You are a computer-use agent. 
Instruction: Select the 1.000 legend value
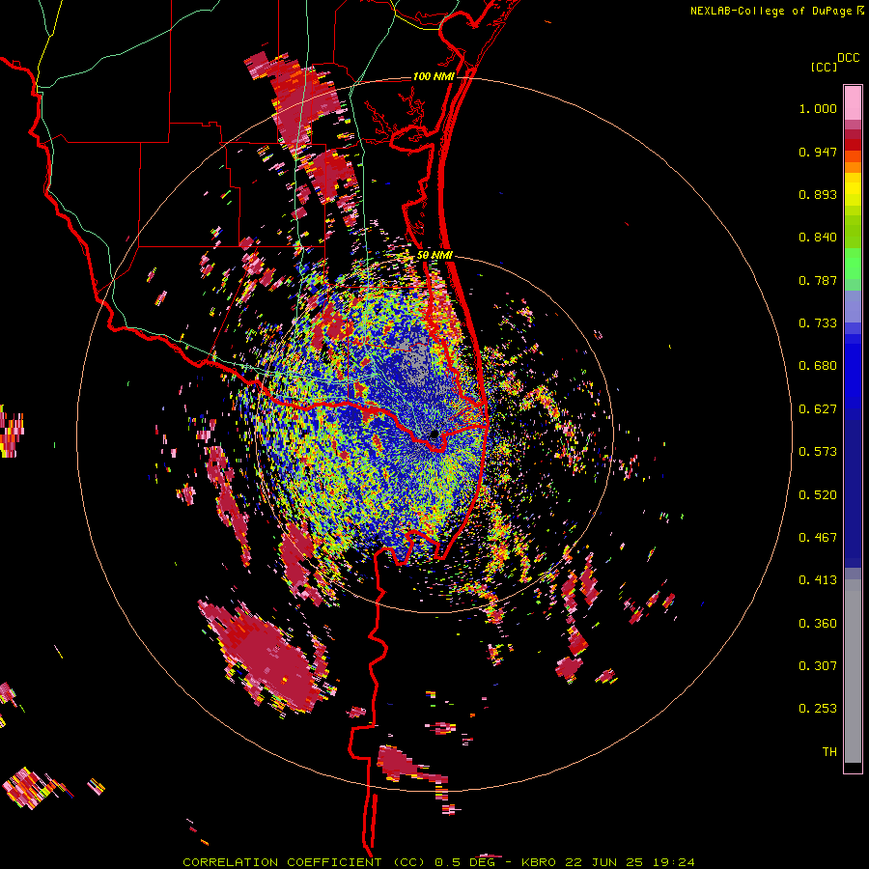point(818,108)
